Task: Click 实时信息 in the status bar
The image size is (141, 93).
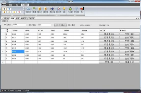Action: click(x=26, y=91)
